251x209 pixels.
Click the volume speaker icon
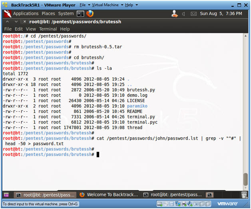[183, 14]
